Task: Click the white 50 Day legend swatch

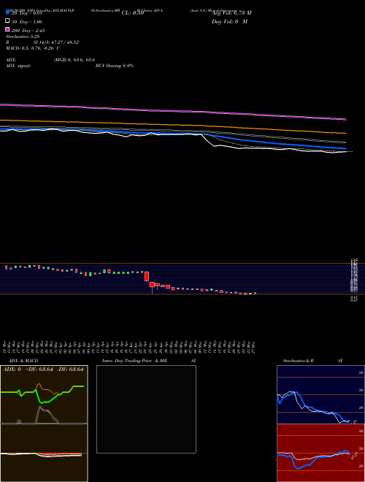Action: (7, 21)
